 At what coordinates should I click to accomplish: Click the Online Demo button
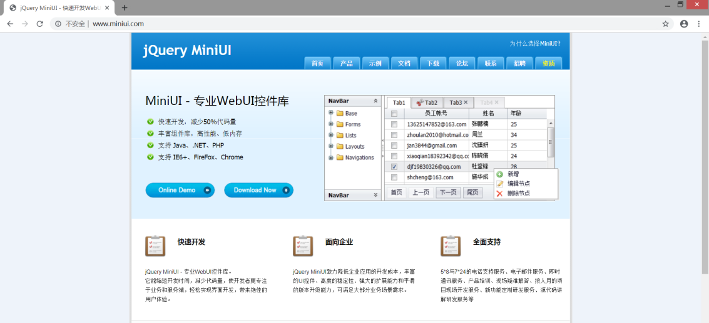click(180, 190)
